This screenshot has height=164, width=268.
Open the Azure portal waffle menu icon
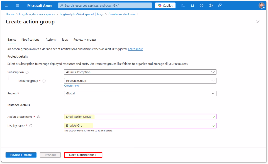point(7,5)
